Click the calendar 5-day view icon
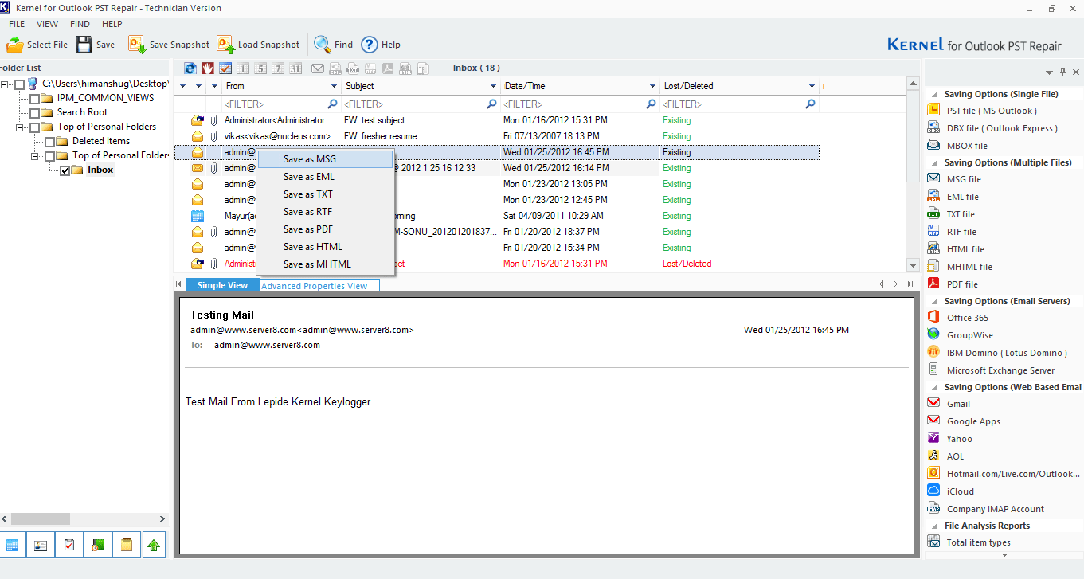Screen dimensions: 1084x579 pos(260,68)
